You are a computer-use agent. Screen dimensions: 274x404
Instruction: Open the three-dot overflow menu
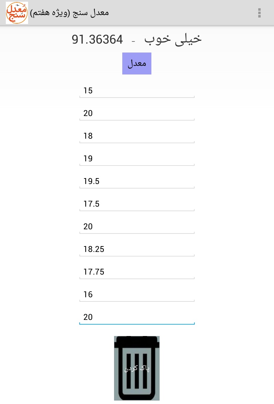(259, 13)
